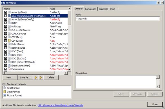Select the Picture Format defaults entry
Viewport: 165px width, 109px height.
coord(13,95)
